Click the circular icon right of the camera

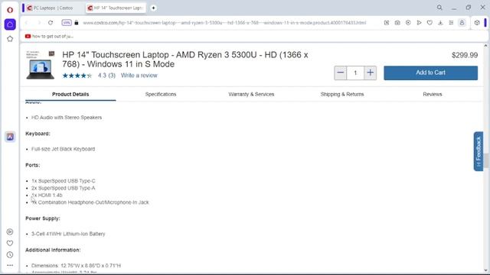408,23
